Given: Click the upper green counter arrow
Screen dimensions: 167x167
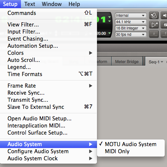Looking at the screenshot, I should [x=109, y=17].
